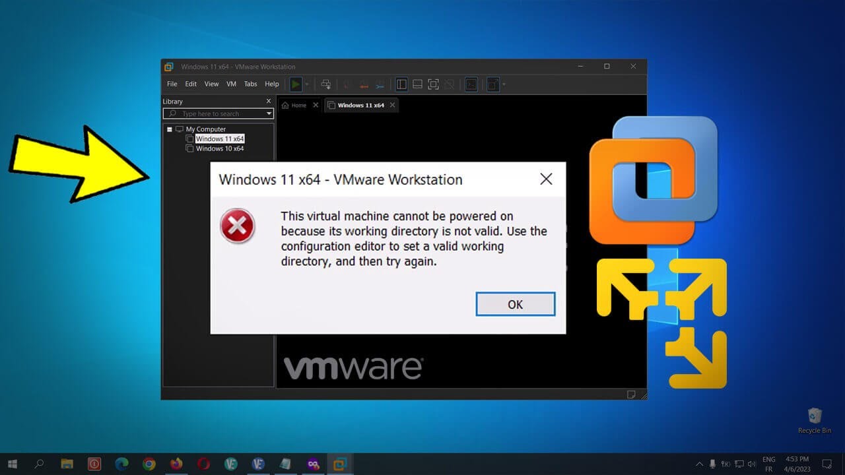Click the Send Ctrl+Alt+Del toolbar icon

325,84
